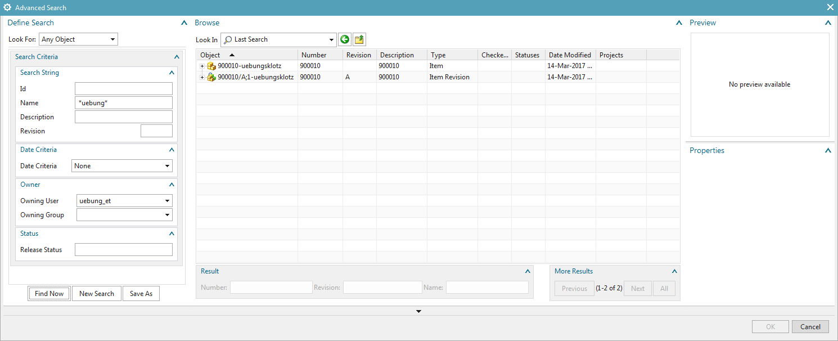Expand the 900010/A;1-uebungsklotz tree node
838x341 pixels.
(202, 78)
